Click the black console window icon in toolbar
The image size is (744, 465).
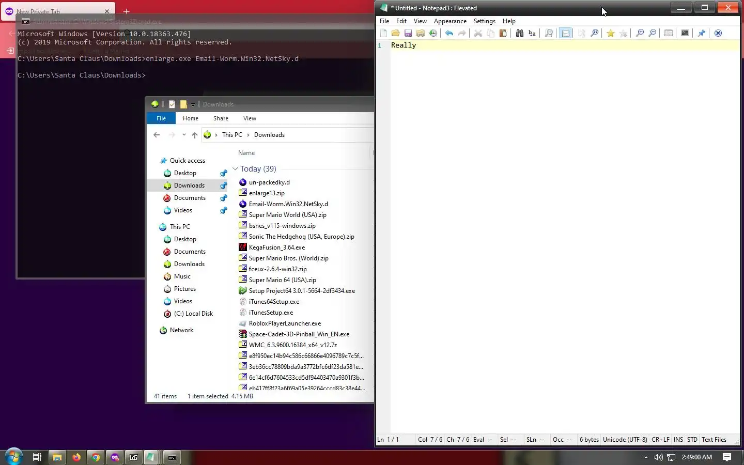pos(685,33)
